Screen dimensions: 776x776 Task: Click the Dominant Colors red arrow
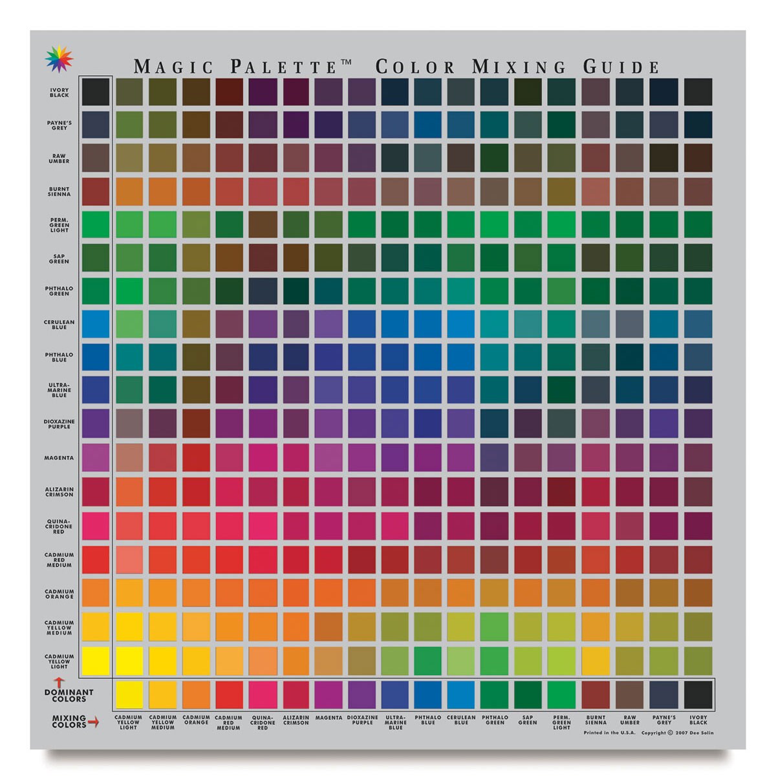[x=59, y=684]
